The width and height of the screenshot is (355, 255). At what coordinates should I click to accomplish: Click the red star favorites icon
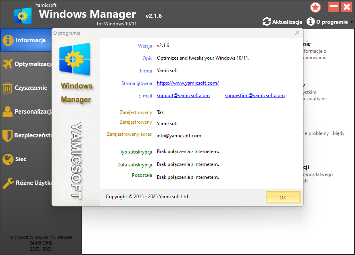coord(315,7)
